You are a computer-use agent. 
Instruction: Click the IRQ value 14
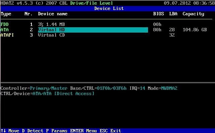[x=142, y=88]
